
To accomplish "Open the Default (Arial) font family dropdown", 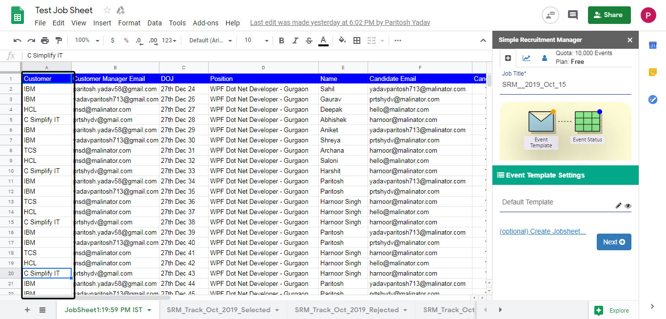I will point(211,40).
